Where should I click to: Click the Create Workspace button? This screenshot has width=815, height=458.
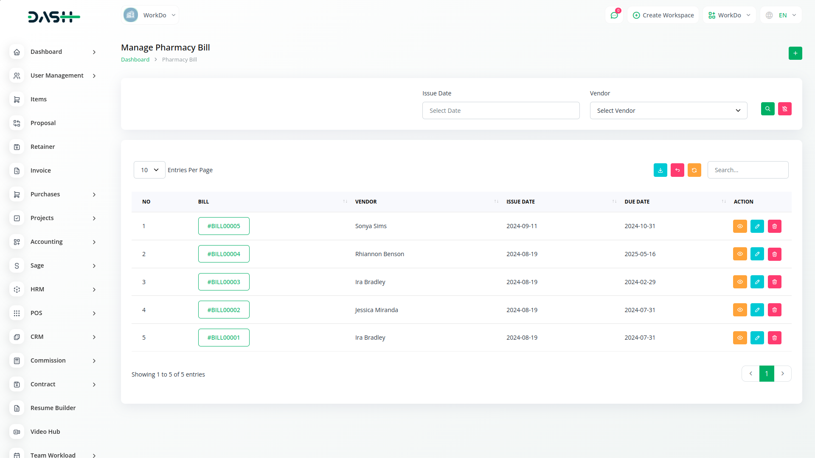(x=663, y=15)
